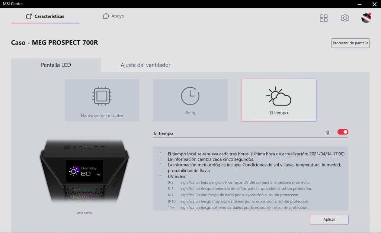
Task: Select the Reloj clock card
Action: [190, 100]
